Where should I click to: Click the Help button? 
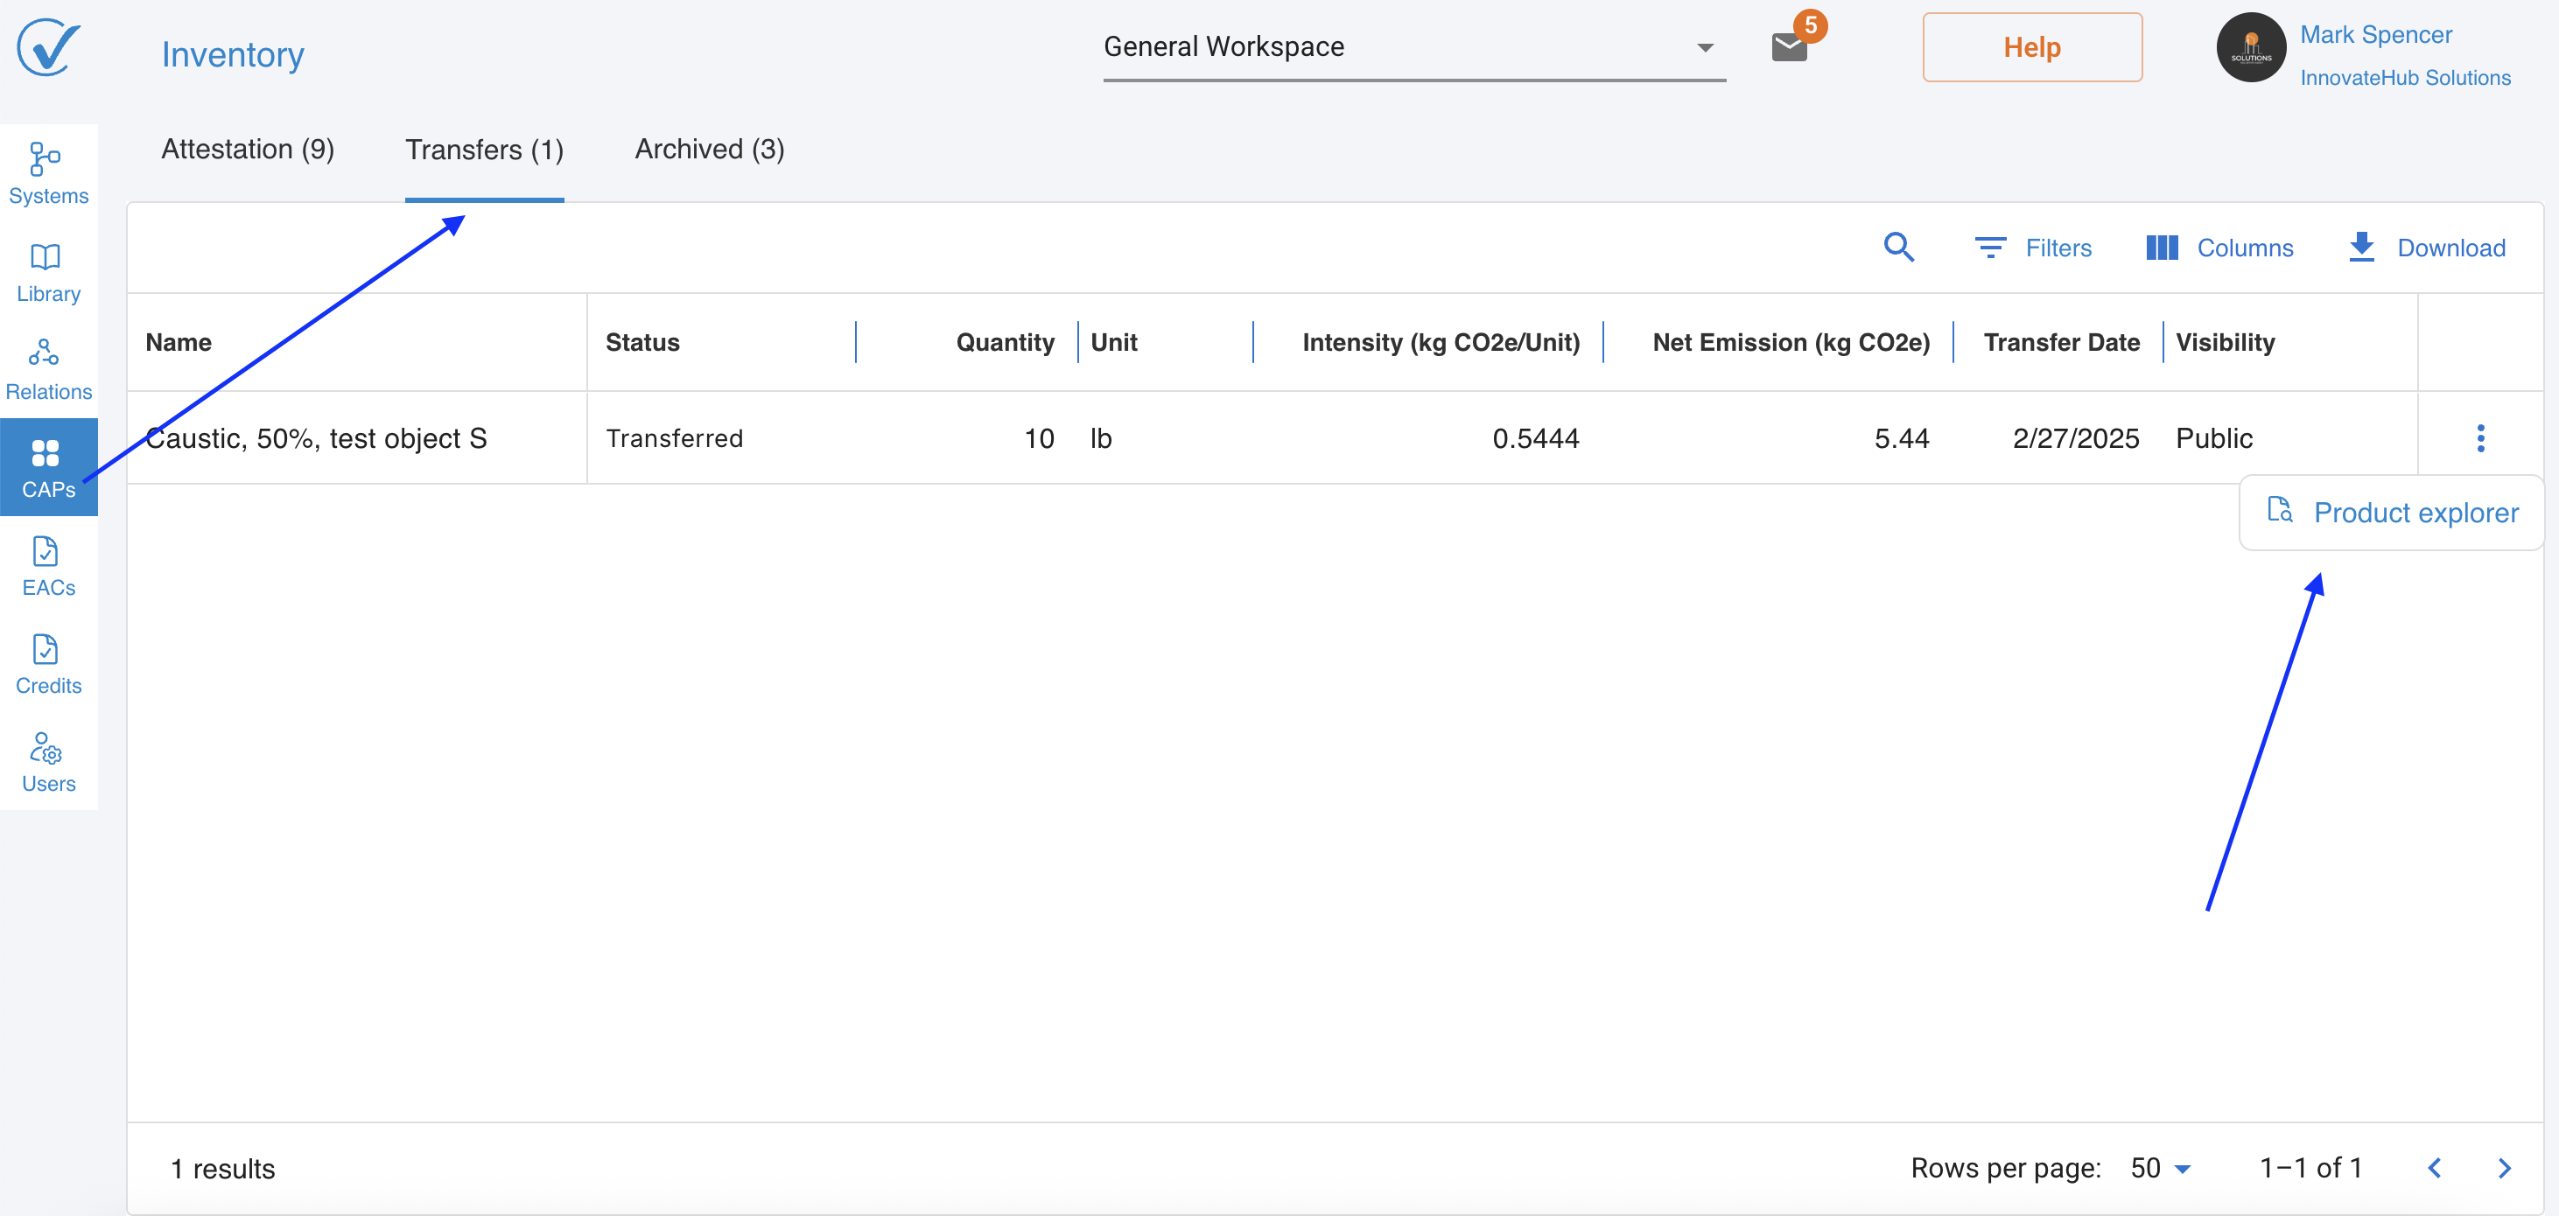click(2030, 46)
